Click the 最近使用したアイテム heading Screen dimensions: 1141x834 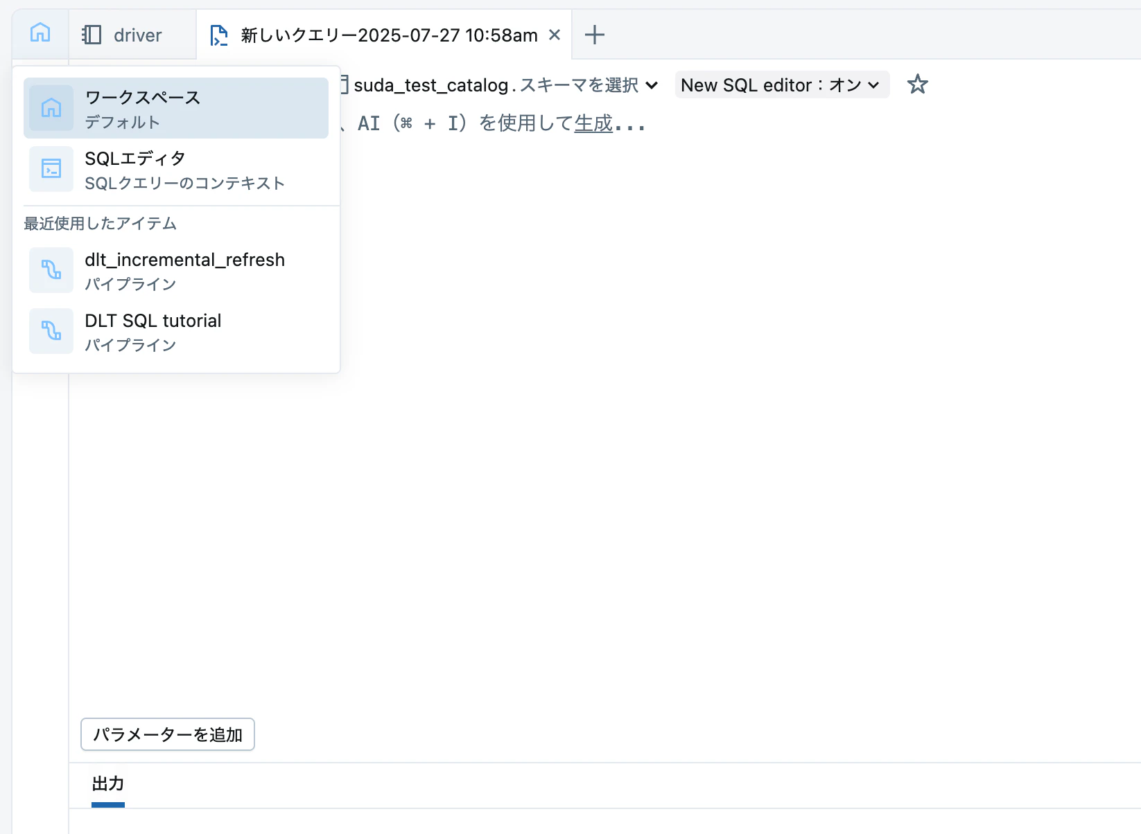101,223
